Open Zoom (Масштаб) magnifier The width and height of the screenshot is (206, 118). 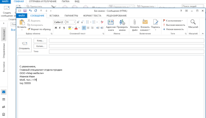click(x=193, y=24)
